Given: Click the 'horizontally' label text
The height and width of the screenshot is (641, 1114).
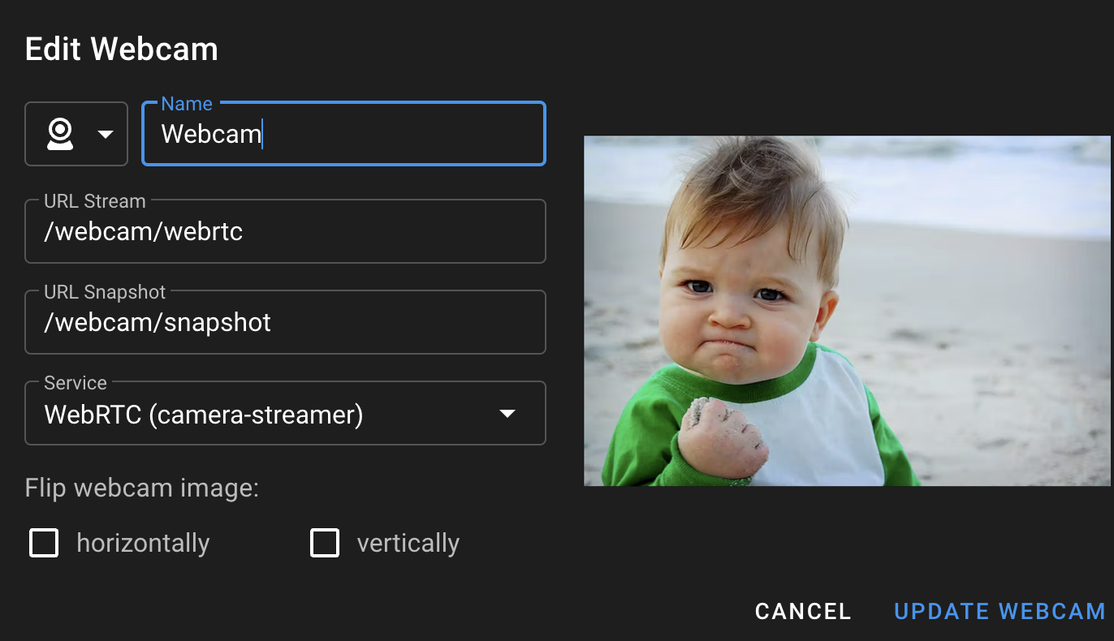Looking at the screenshot, I should tap(143, 543).
